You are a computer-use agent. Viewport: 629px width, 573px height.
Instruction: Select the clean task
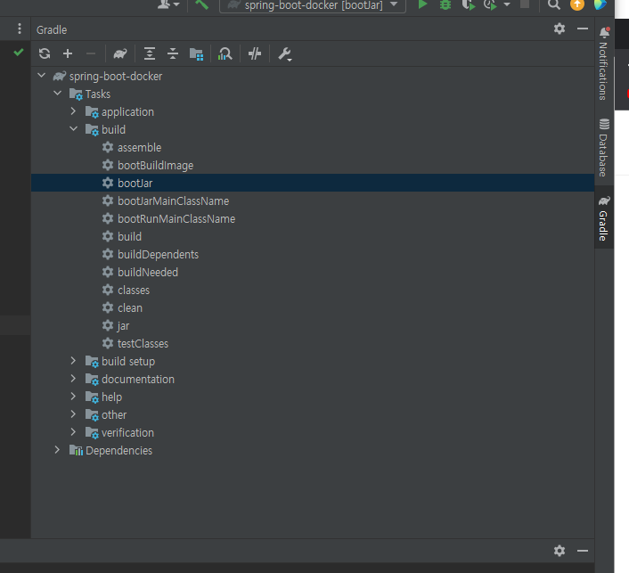tap(130, 307)
